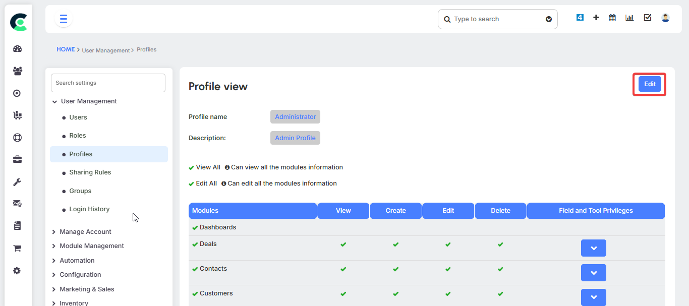Open the dashboard gauge icon in sidebar
The height and width of the screenshot is (306, 689).
[18, 49]
